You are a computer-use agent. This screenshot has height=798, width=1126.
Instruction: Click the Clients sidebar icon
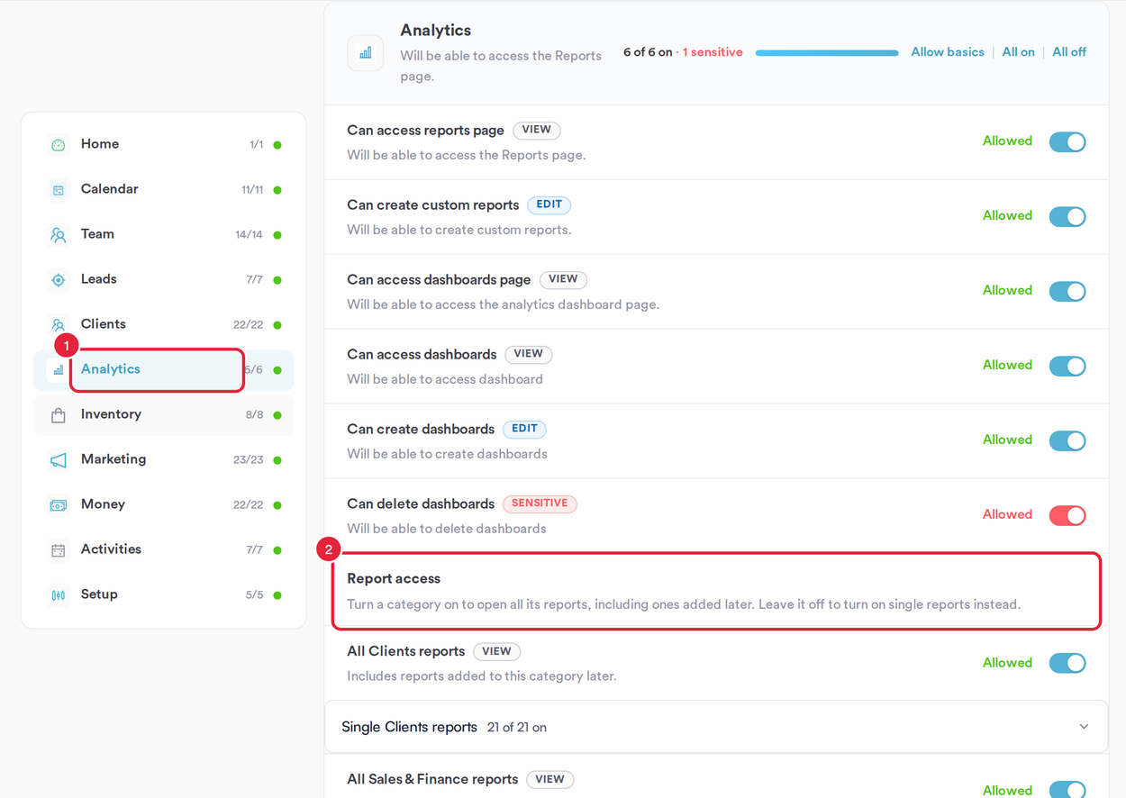pyautogui.click(x=59, y=324)
